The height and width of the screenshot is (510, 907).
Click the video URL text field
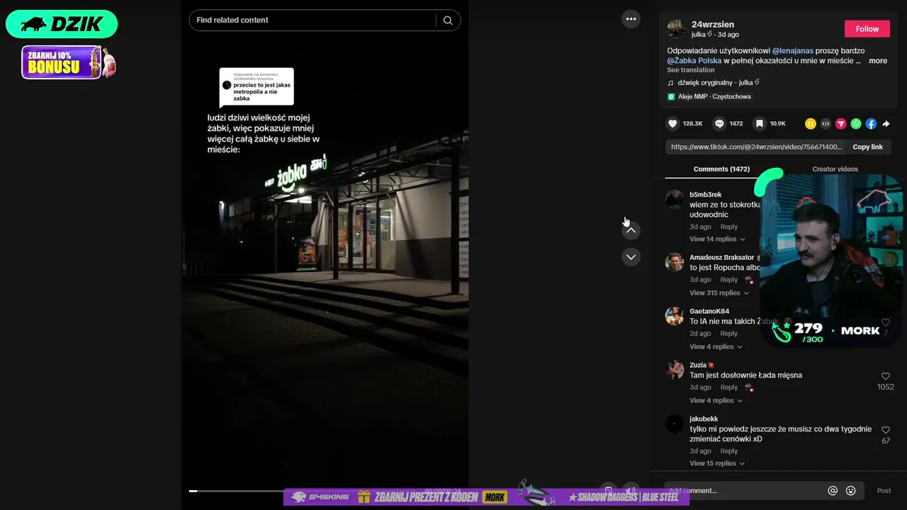(755, 147)
